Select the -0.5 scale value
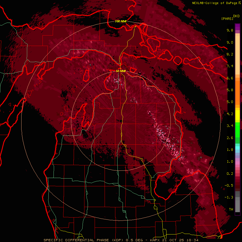The image size is (242, 242). (x=229, y=186)
